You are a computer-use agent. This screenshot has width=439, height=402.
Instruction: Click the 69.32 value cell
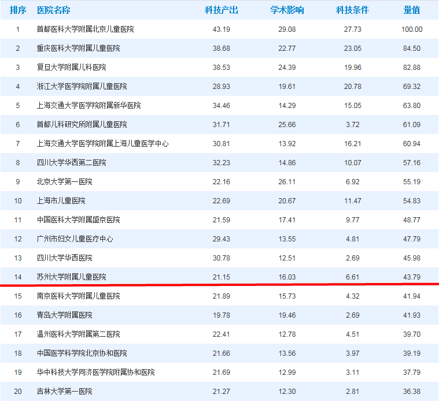[412, 87]
